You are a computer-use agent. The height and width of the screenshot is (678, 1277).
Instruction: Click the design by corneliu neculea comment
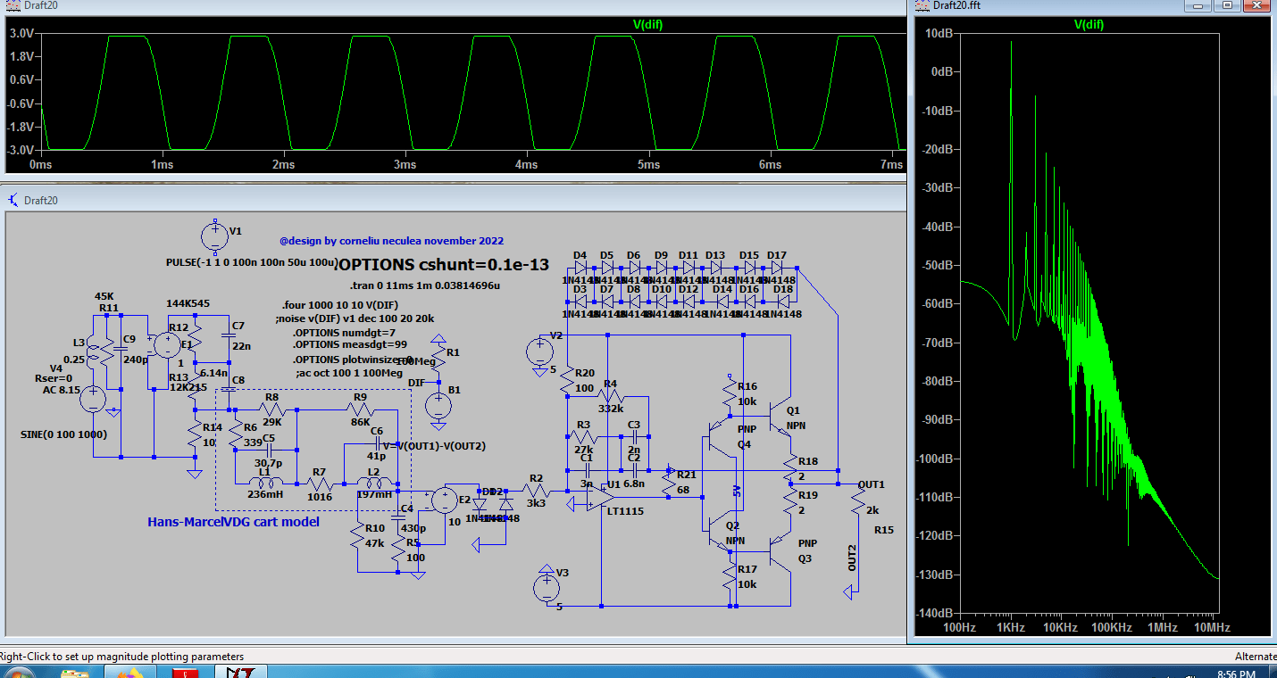391,241
